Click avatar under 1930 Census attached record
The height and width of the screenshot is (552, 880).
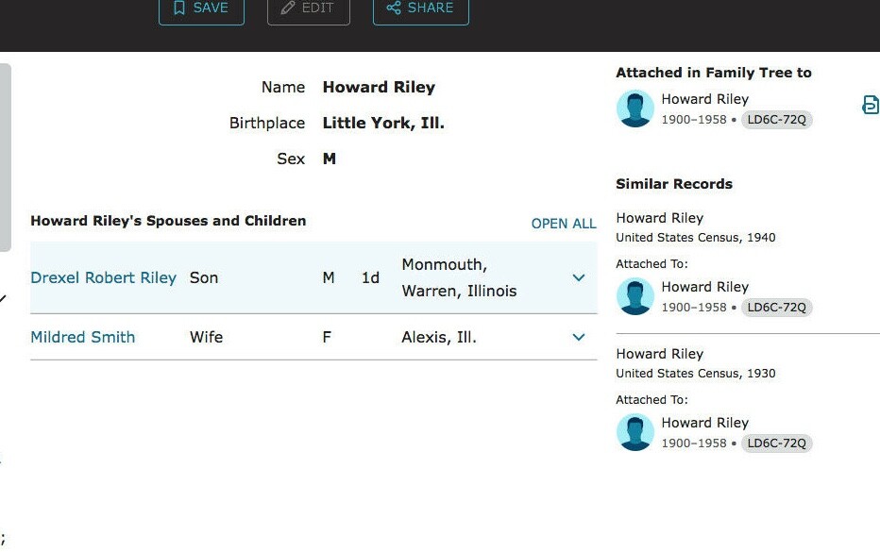tap(635, 432)
